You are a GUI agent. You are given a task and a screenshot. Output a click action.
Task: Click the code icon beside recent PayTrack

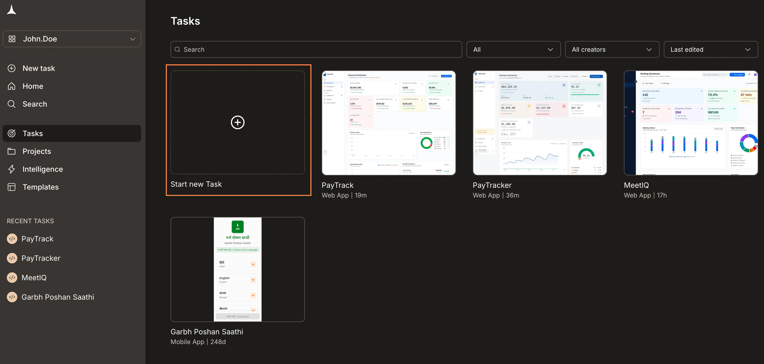click(12, 239)
